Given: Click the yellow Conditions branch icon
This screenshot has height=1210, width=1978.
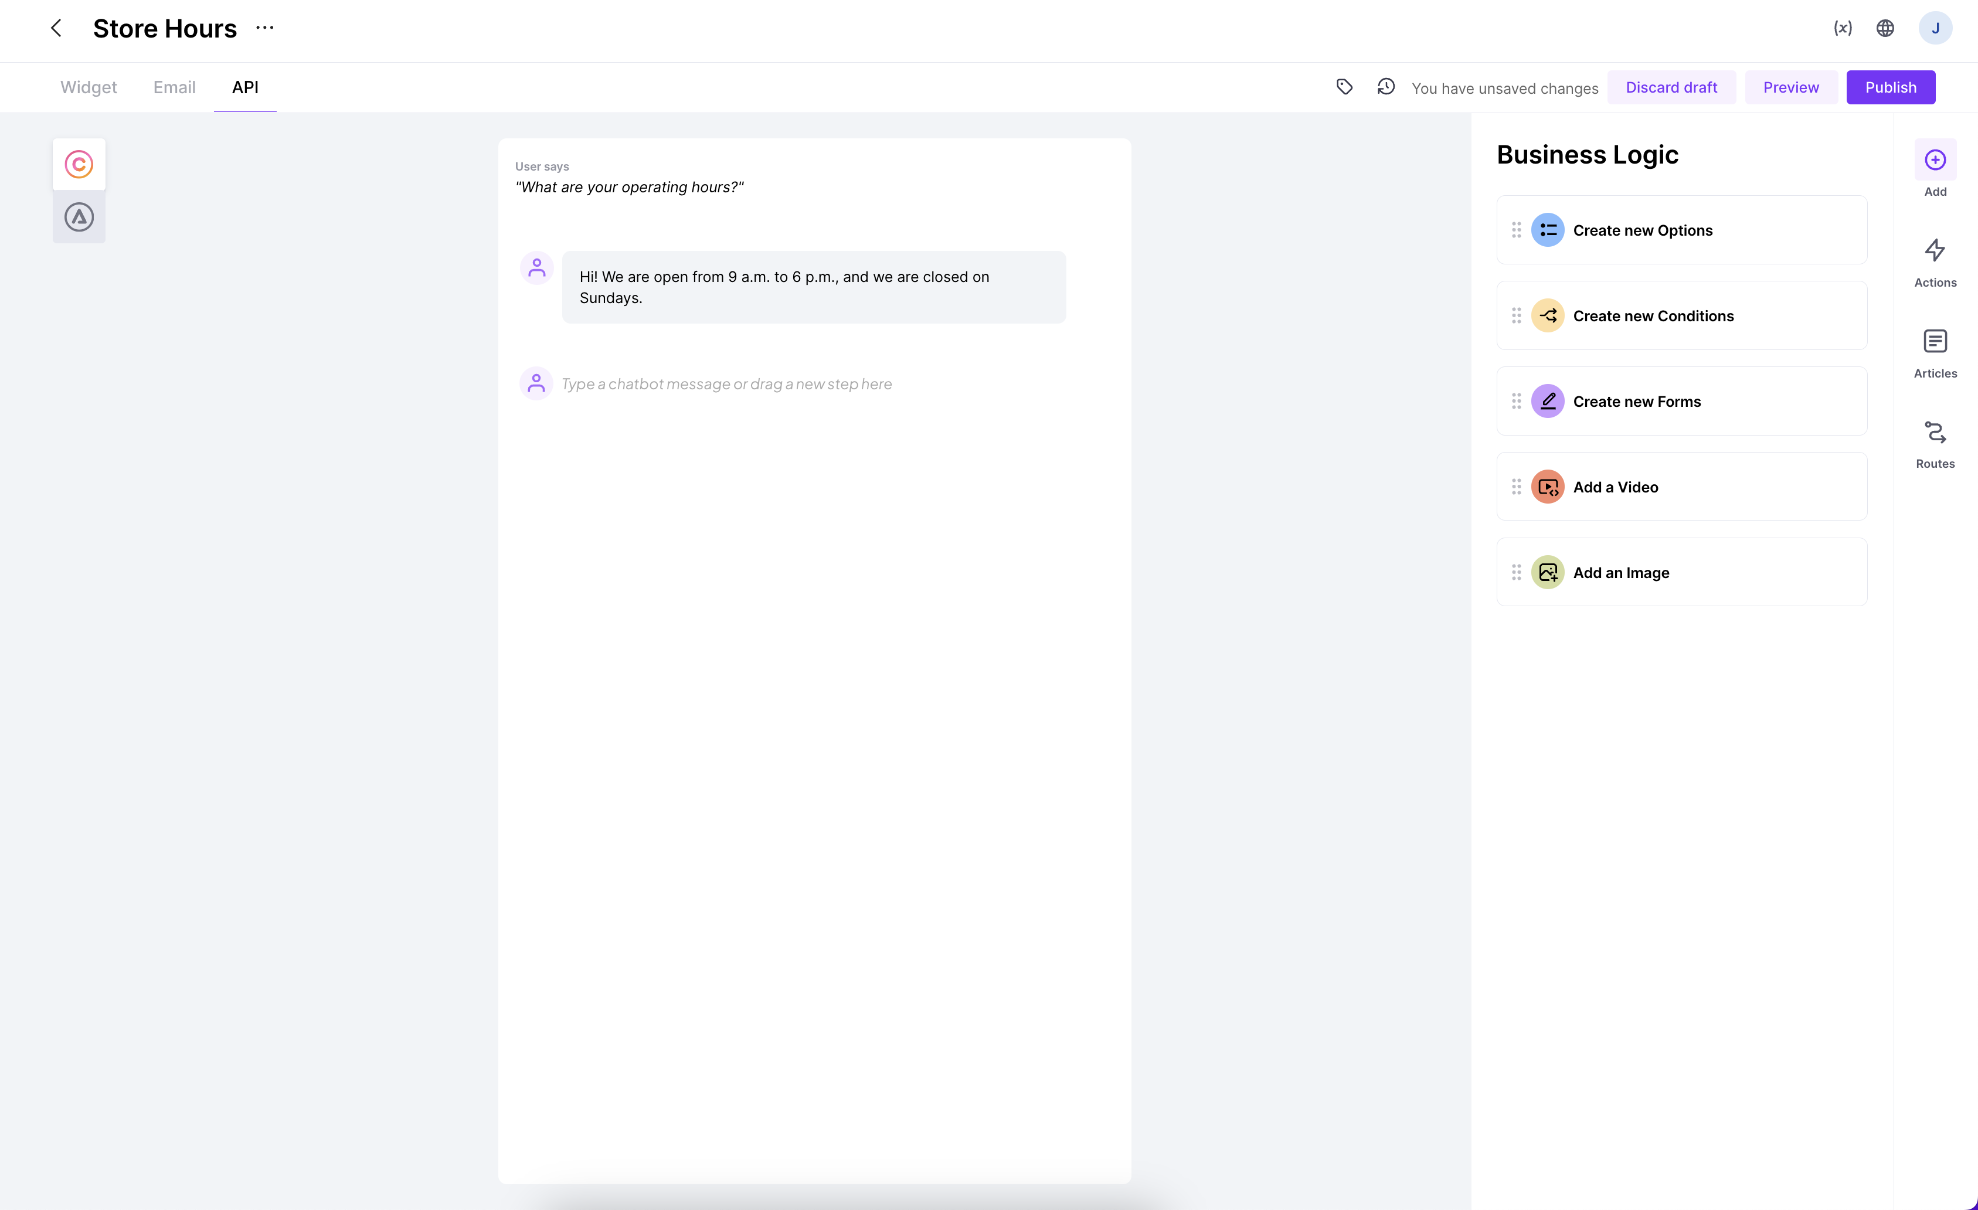Looking at the screenshot, I should [x=1547, y=315].
